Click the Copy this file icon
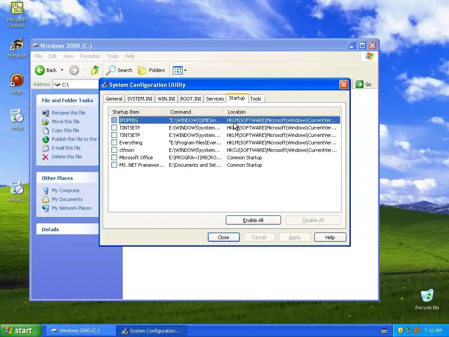 click(x=46, y=131)
